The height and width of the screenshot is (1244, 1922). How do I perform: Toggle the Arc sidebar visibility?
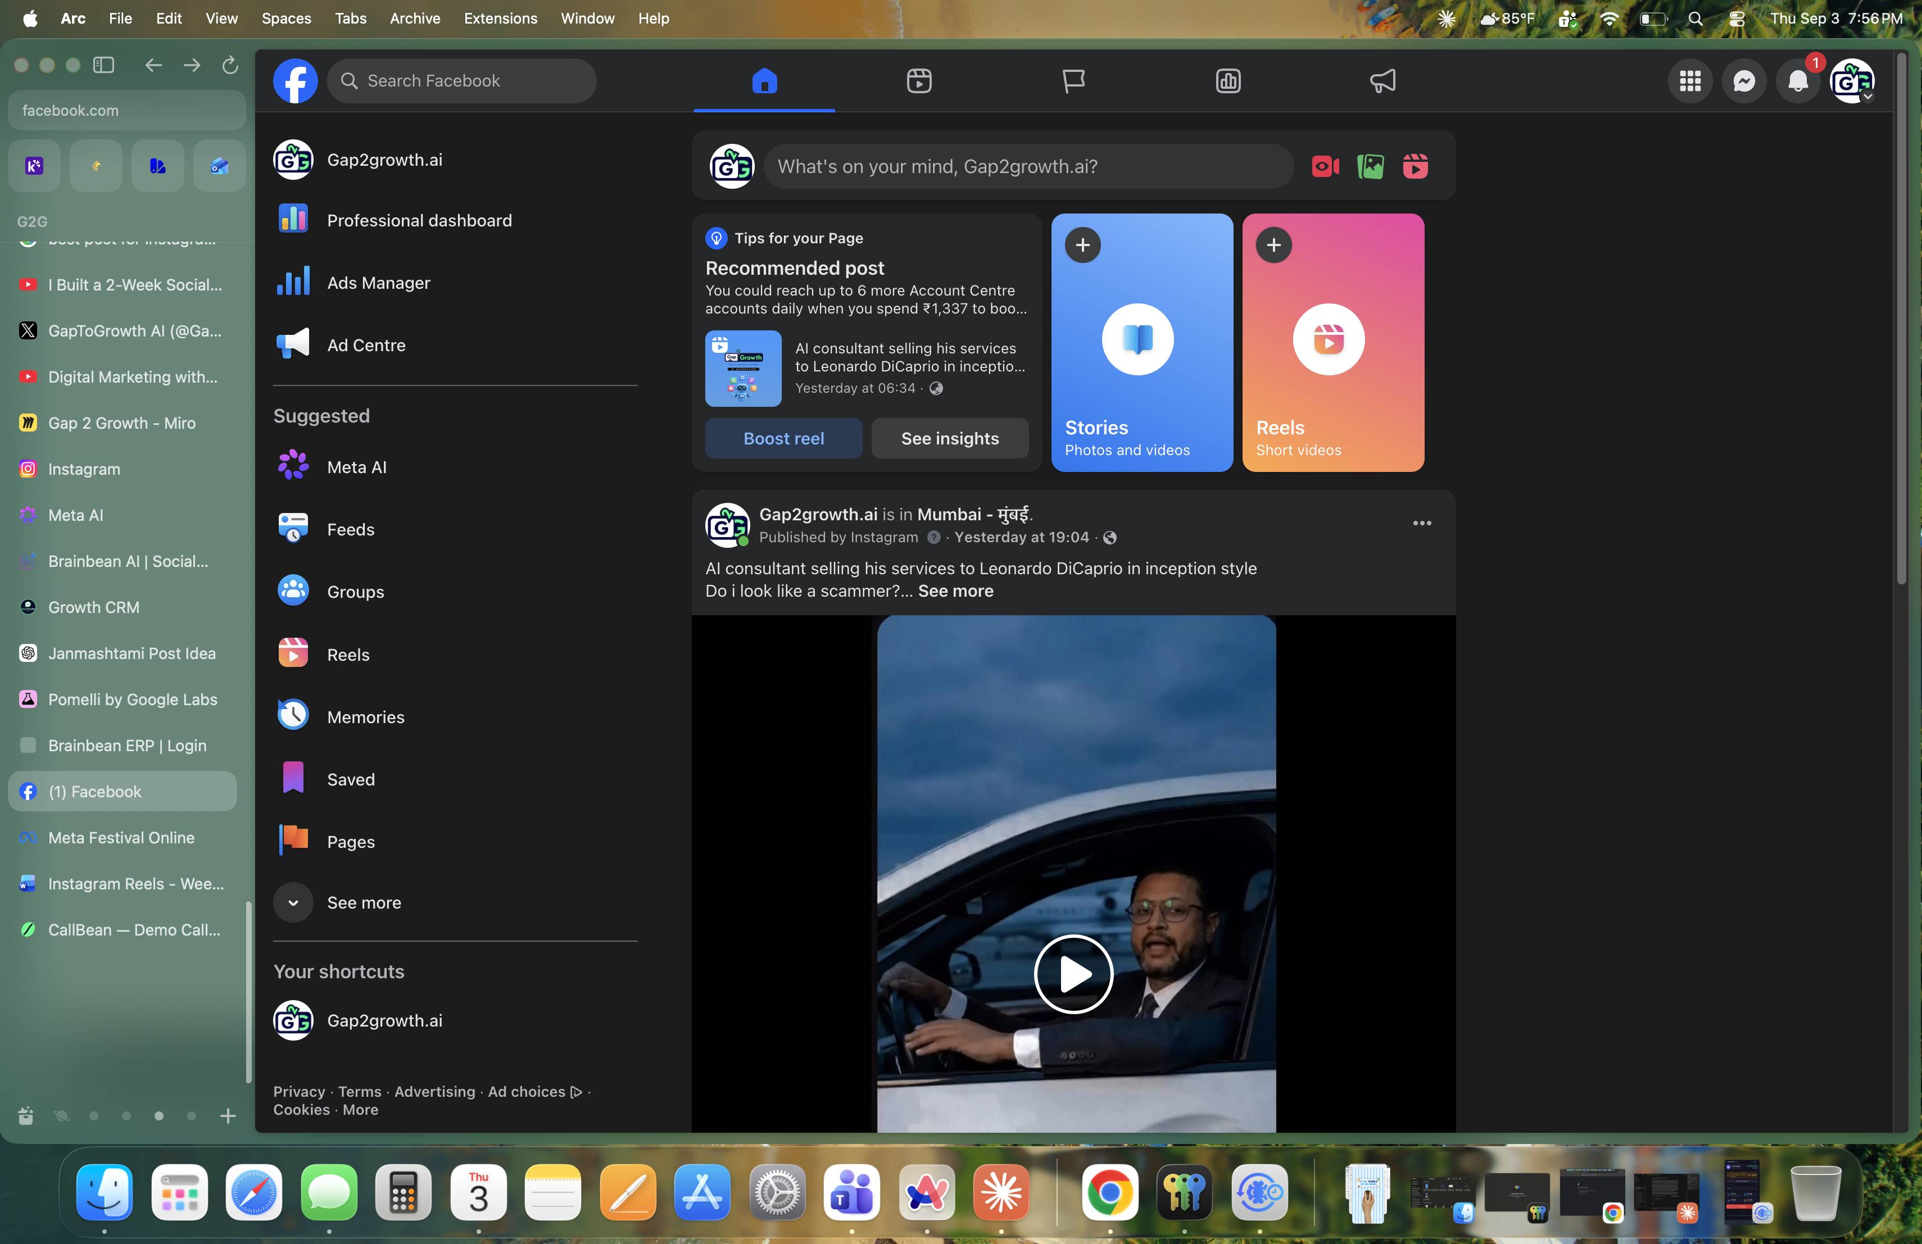click(x=103, y=65)
